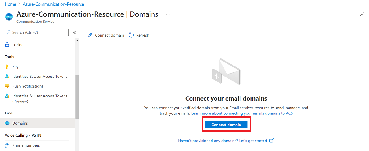369x151 pixels.
Task: Click the Keys key icon
Action: pyautogui.click(x=7, y=67)
